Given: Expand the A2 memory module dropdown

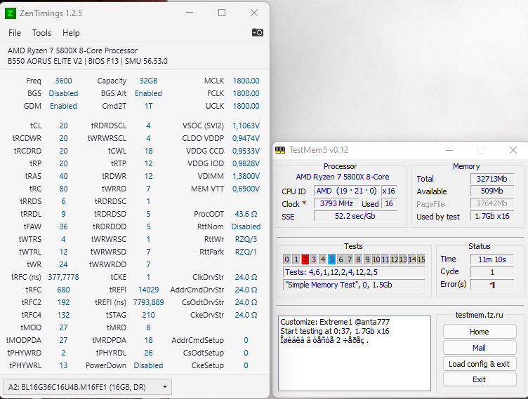Looking at the screenshot, I should coord(87,387).
